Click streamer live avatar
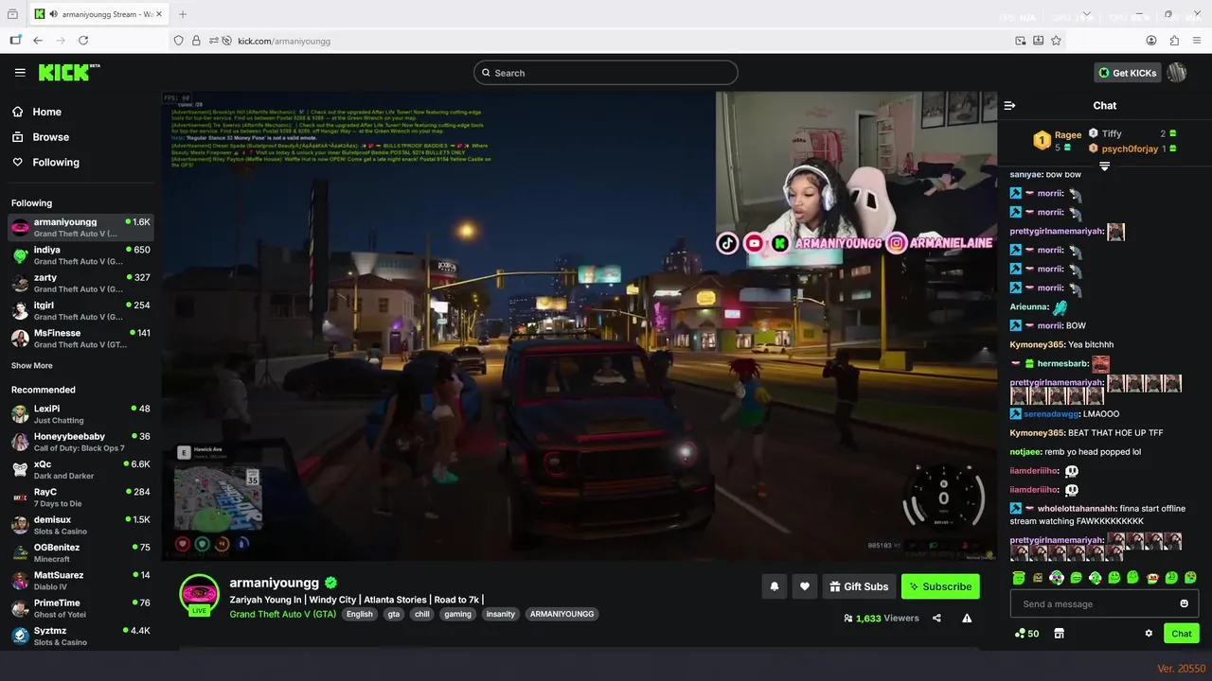This screenshot has width=1212, height=681. coord(200,594)
